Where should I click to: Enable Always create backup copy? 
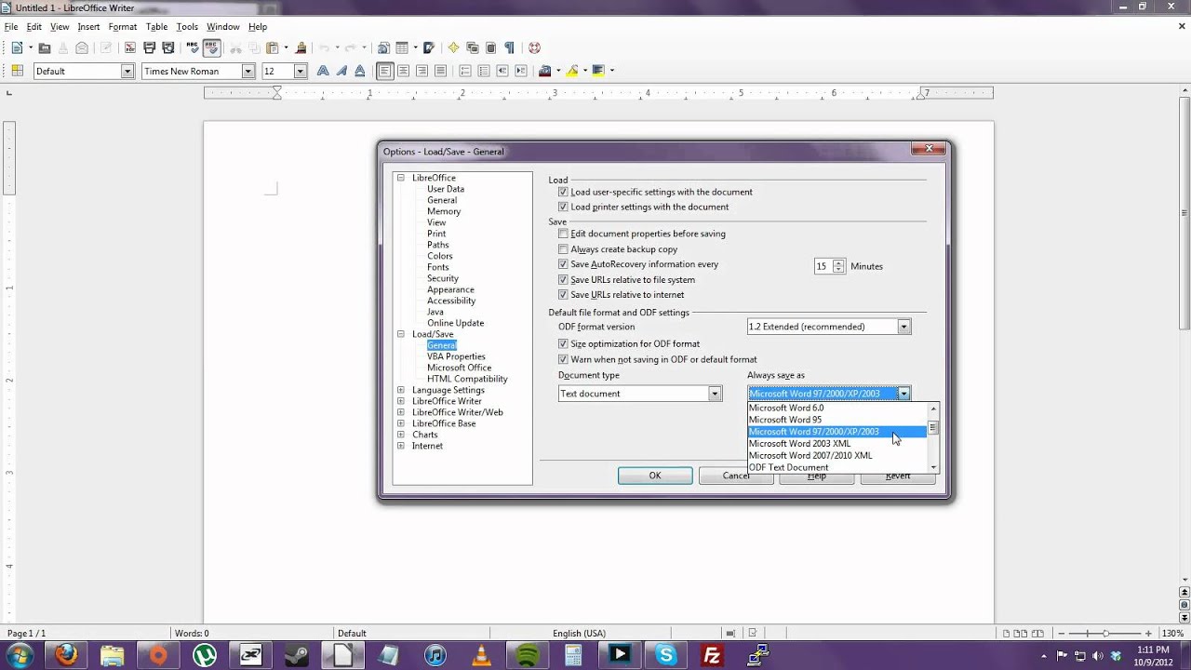[x=563, y=249]
